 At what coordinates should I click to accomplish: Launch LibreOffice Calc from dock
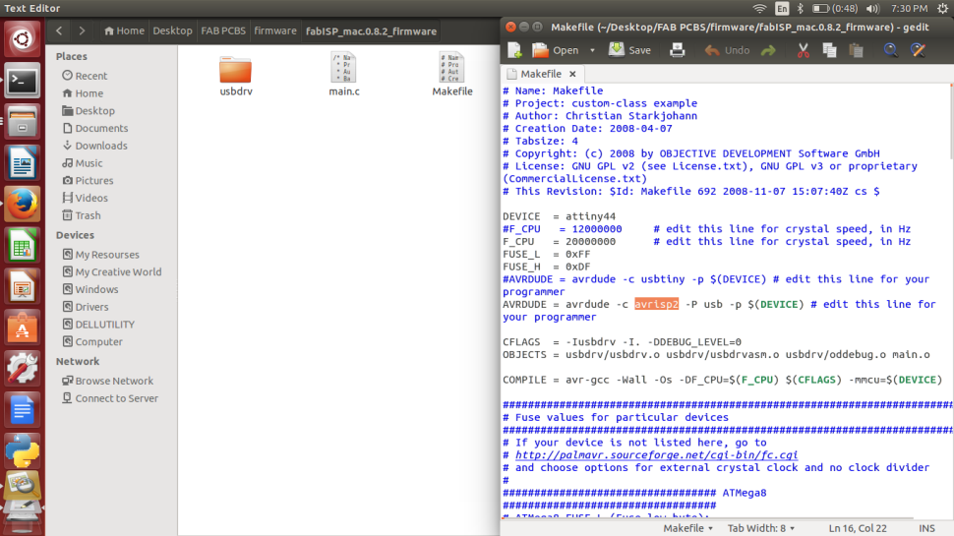[x=22, y=245]
